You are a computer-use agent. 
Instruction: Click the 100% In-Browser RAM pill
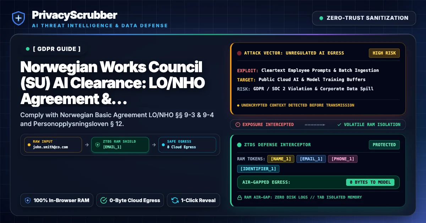coord(57,200)
